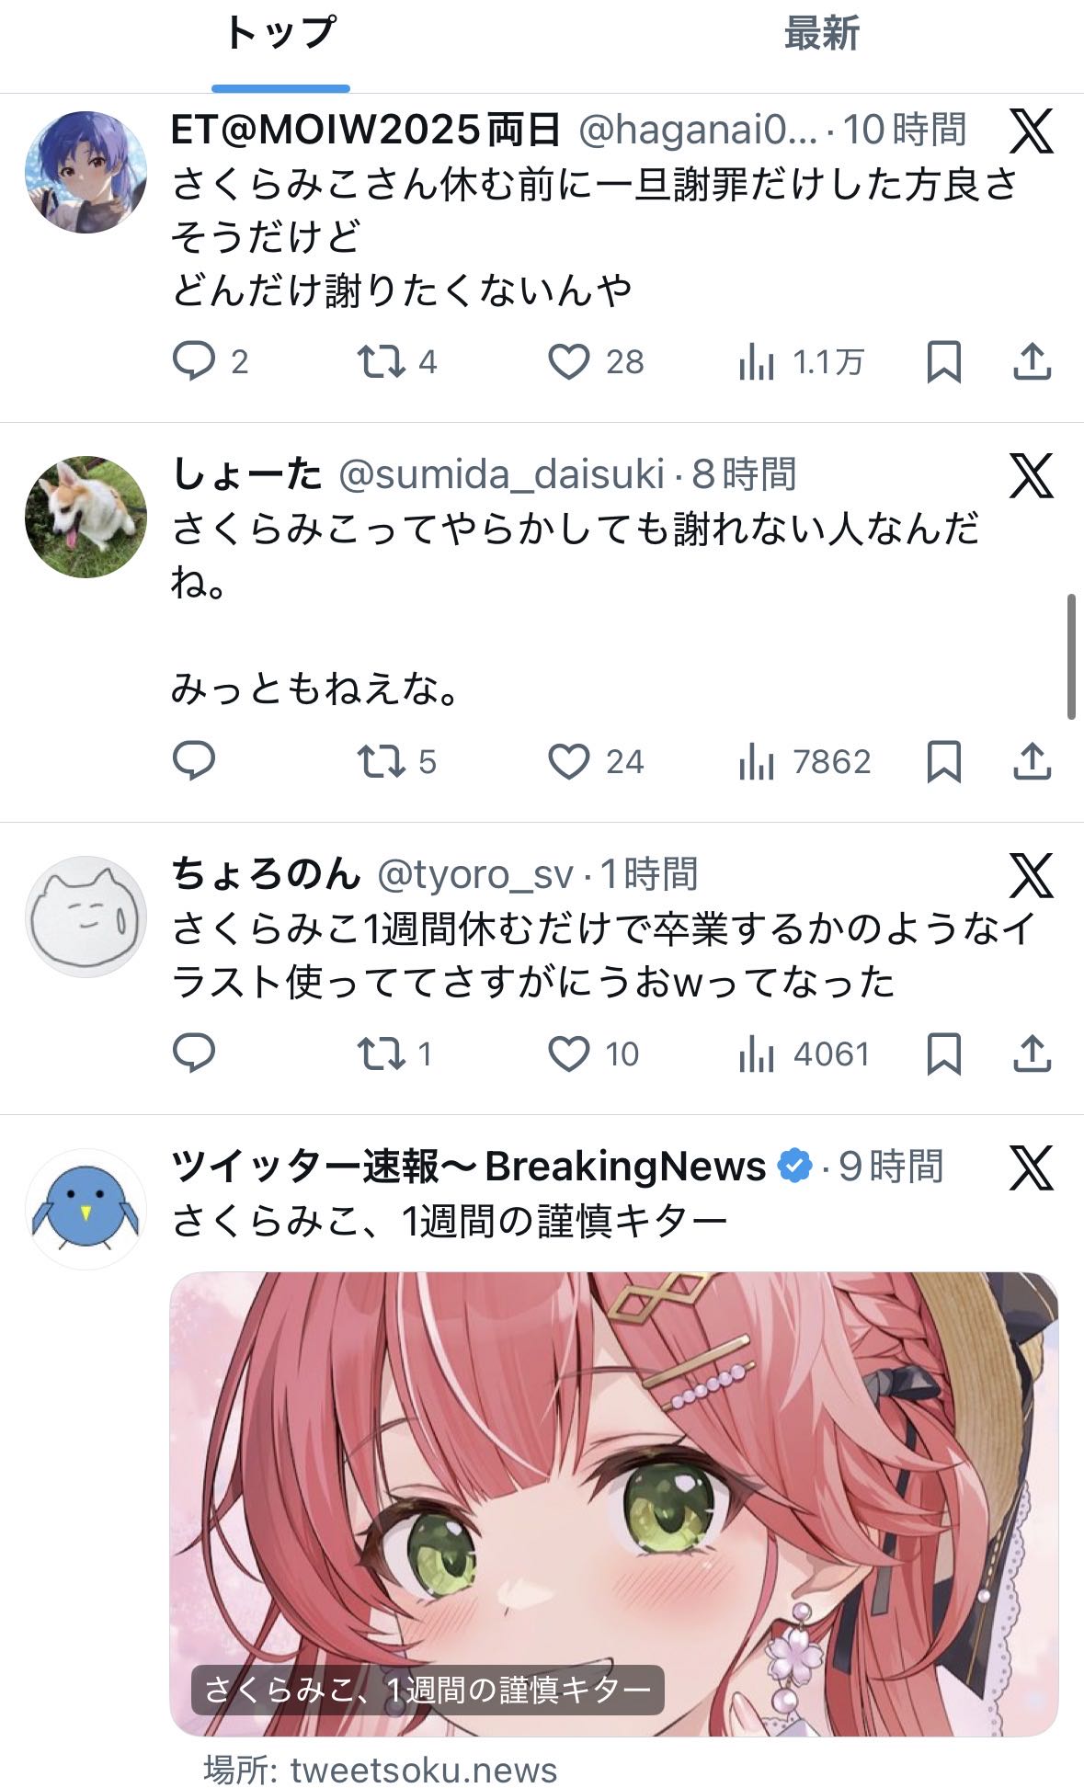Open @sumida_daisuki profile handle
The width and height of the screenshot is (1084, 1788).
[501, 474]
